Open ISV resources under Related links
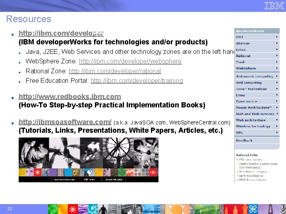286x214 pixels. point(250,160)
